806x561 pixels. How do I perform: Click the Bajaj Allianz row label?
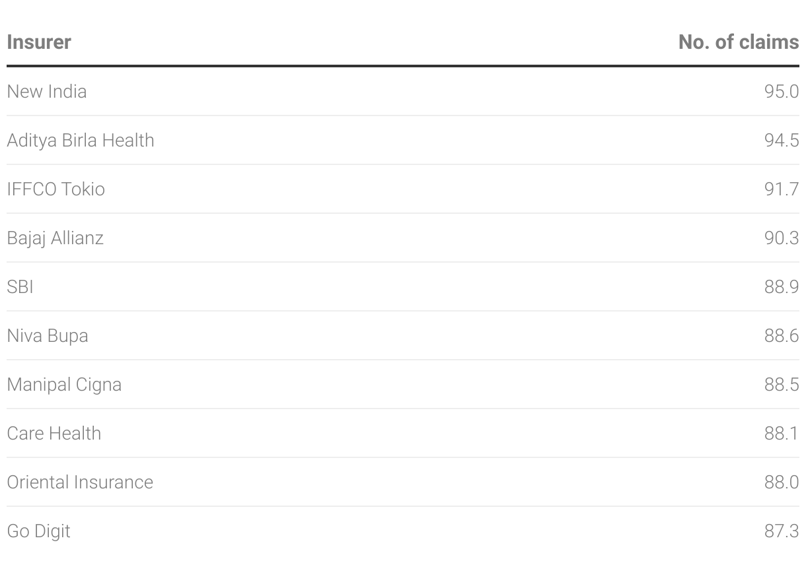pyautogui.click(x=55, y=238)
